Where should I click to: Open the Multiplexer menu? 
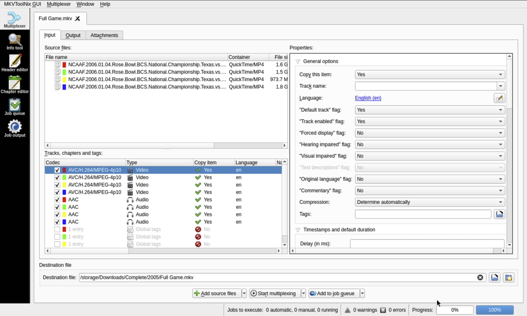coord(59,4)
